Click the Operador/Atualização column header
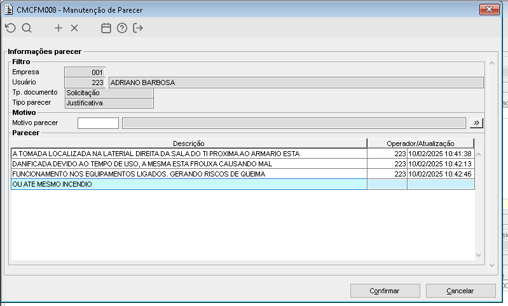Screen dimensions: 508x306 (x=420, y=143)
